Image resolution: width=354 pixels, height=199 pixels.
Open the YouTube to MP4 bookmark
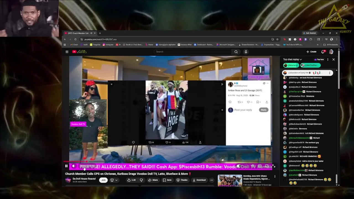(293, 44)
